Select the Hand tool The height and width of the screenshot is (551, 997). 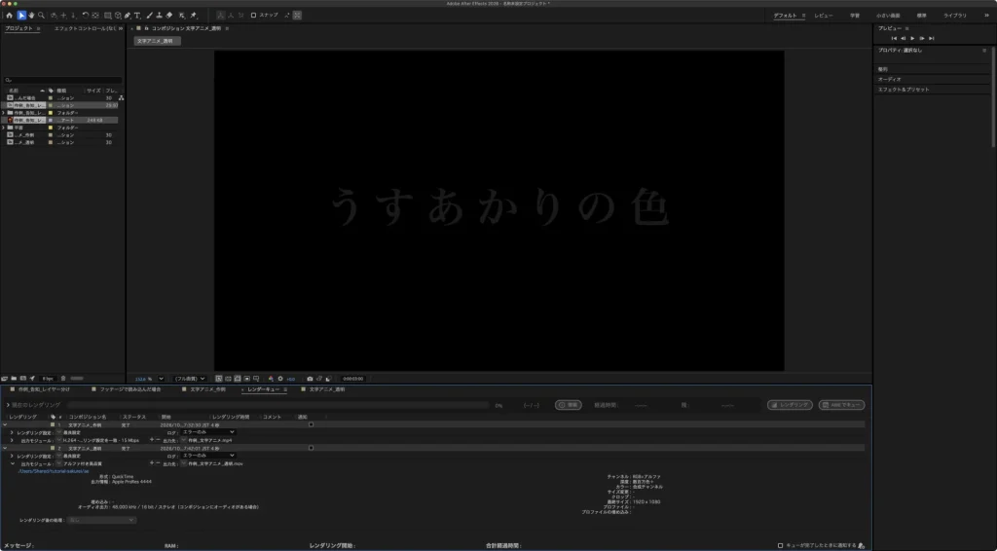tap(31, 16)
